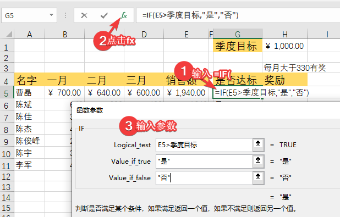
Task: Select row 3 header
Action: tap(7, 68)
